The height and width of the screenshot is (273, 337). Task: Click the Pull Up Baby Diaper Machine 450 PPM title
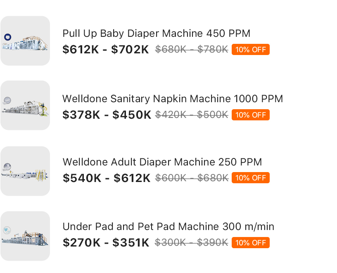click(x=157, y=34)
